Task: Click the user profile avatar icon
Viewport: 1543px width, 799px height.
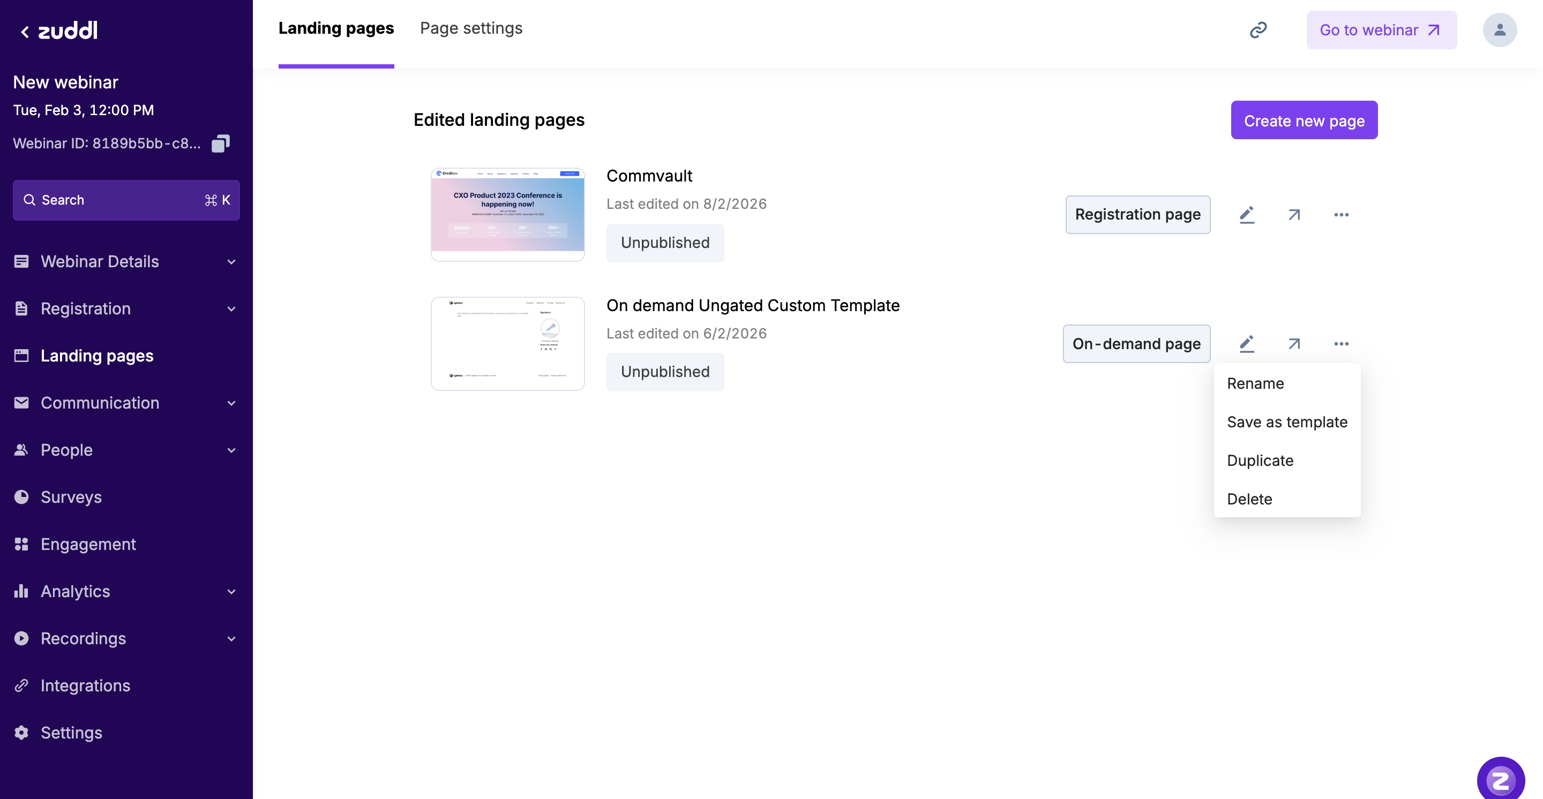Action: (x=1499, y=30)
